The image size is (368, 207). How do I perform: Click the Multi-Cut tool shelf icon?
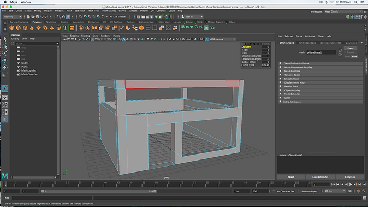pos(121,28)
